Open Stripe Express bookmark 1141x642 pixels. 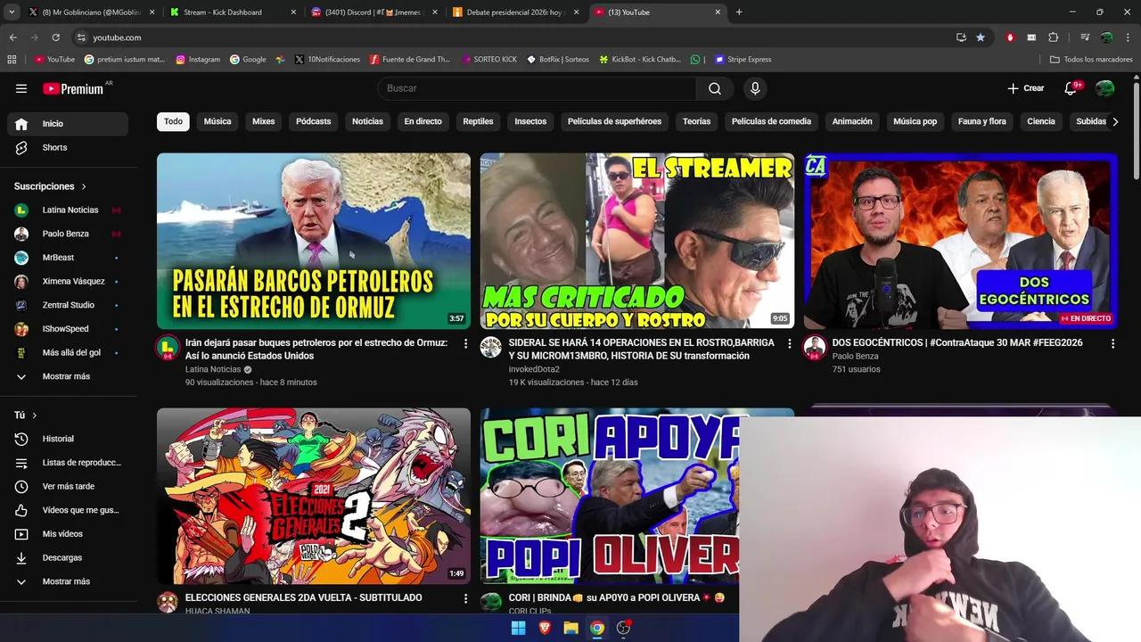pos(743,60)
